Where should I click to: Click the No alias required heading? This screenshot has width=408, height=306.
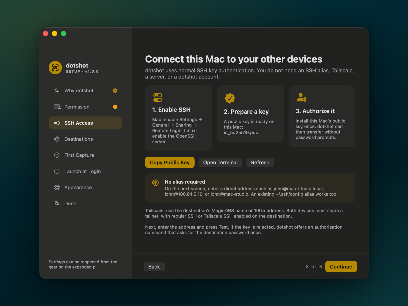click(x=185, y=182)
